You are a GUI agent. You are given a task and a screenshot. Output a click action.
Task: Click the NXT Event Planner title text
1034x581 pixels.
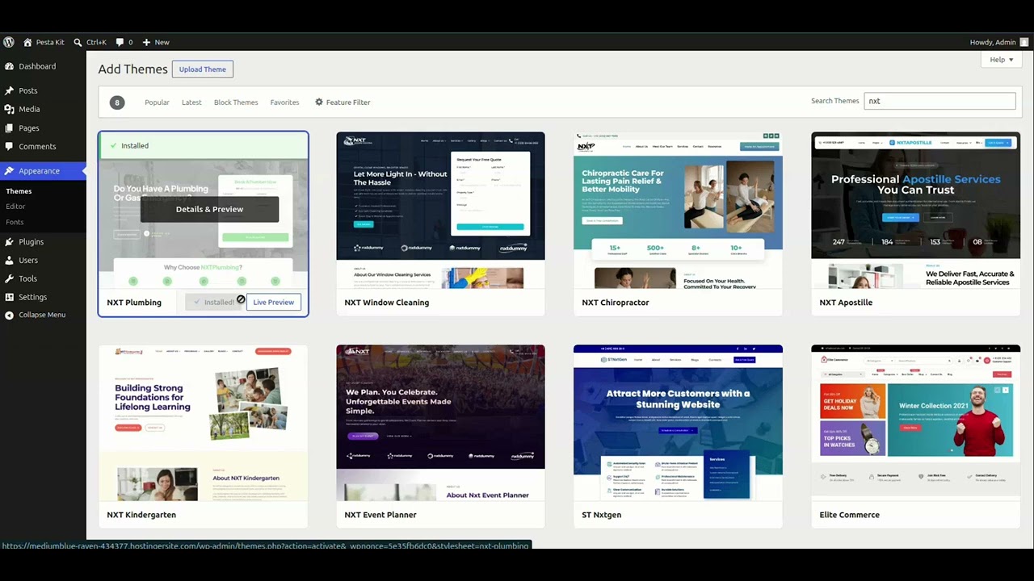pos(380,515)
